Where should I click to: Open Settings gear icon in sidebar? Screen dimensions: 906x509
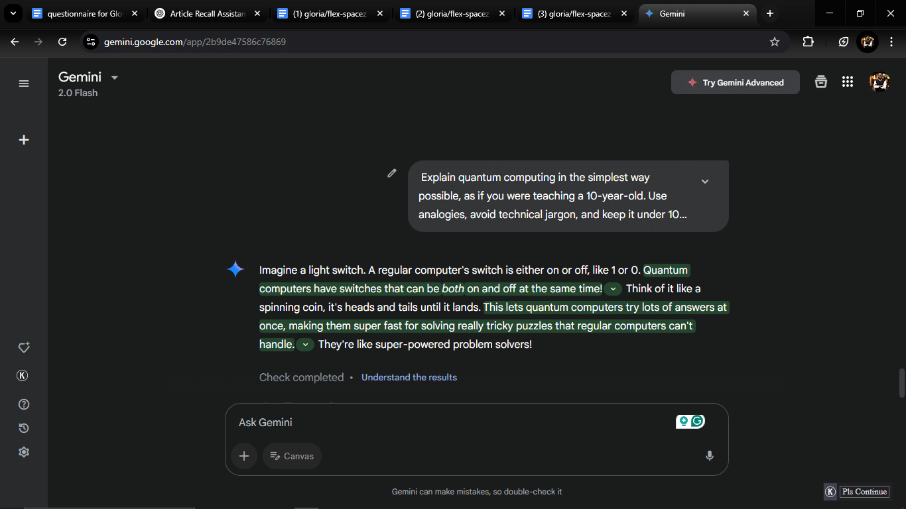[24, 452]
